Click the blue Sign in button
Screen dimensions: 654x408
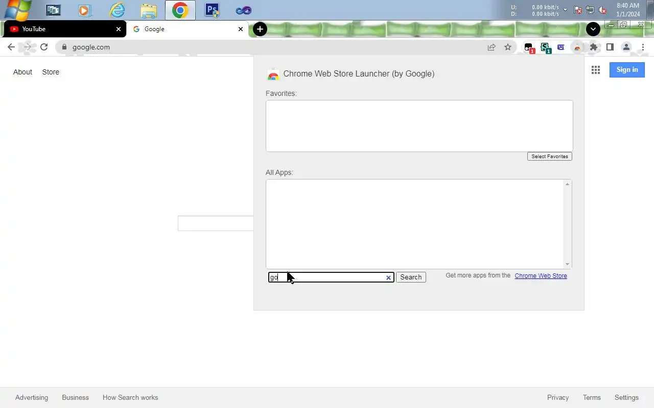[x=627, y=70]
